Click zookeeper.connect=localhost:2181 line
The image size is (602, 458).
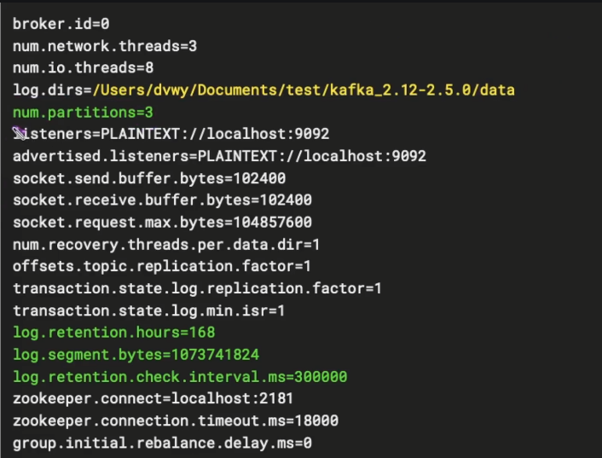coord(153,398)
